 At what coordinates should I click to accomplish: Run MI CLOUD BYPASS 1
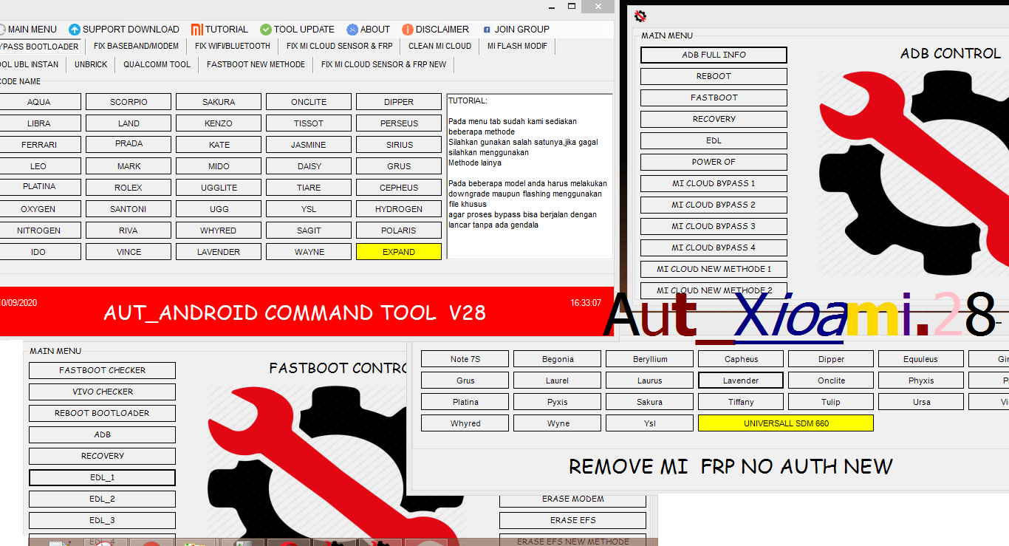click(714, 183)
